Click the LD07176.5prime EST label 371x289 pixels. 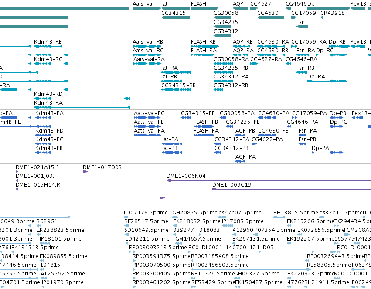[146, 213]
